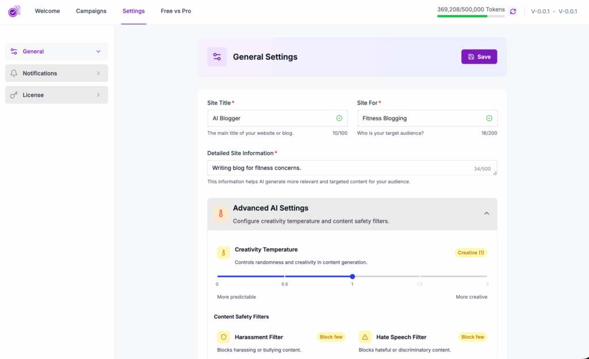Image resolution: width=589 pixels, height=359 pixels.
Task: Click the app logo icon
Action: click(14, 11)
